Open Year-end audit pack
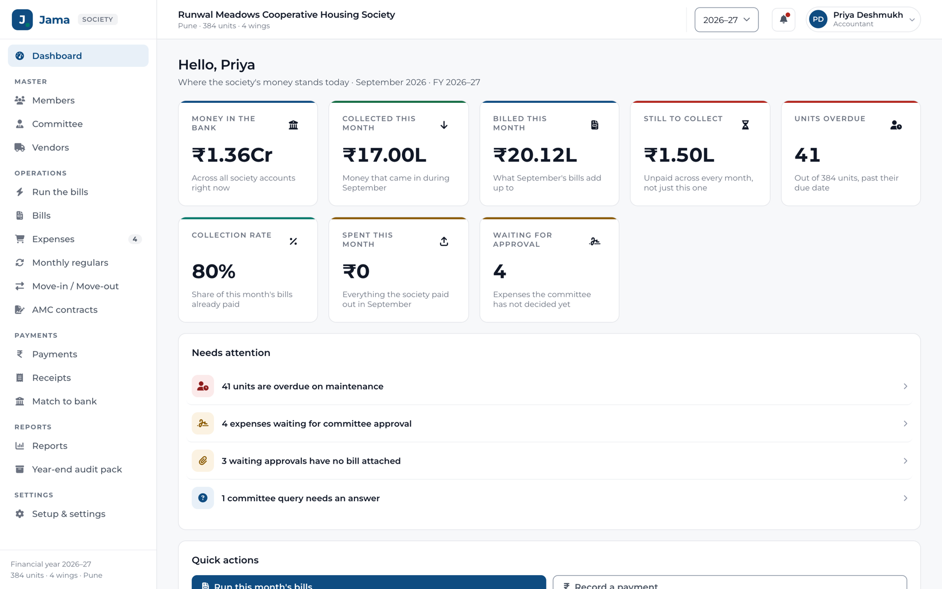The image size is (942, 589). (x=78, y=469)
